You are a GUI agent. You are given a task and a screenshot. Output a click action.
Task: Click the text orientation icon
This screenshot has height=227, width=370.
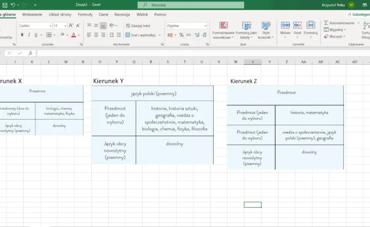coord(111,25)
